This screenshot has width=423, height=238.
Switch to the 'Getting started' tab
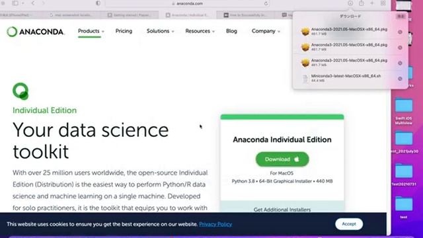pyautogui.click(x=130, y=15)
